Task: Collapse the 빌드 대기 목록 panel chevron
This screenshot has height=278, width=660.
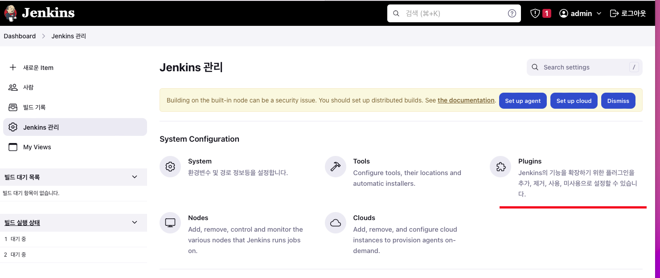Action: 135,177
